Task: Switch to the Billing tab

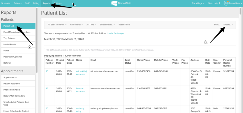Action: click(x=36, y=3)
